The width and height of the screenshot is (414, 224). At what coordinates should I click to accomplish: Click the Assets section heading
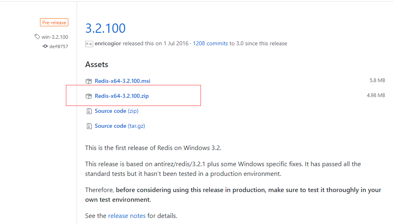pos(97,65)
